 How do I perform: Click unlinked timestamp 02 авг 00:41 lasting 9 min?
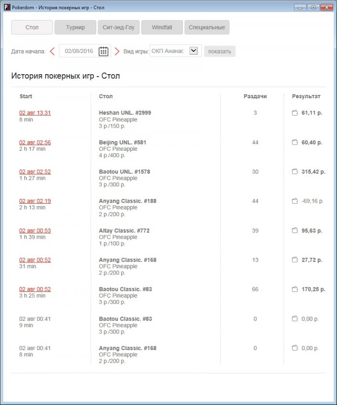[x=35, y=319]
